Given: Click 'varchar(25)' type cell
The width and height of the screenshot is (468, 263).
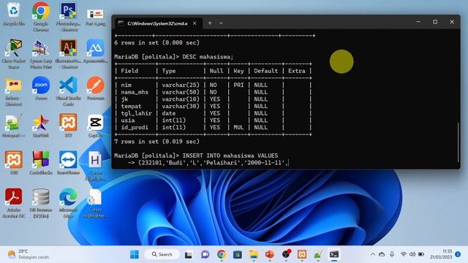Looking at the screenshot, I should pyautogui.click(x=181, y=85).
